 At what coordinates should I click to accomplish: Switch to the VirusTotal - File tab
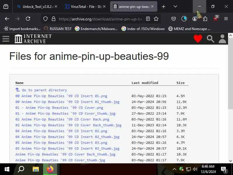pyautogui.click(x=86, y=6)
